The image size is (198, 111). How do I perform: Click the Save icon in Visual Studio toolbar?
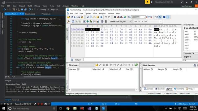tap(22, 10)
